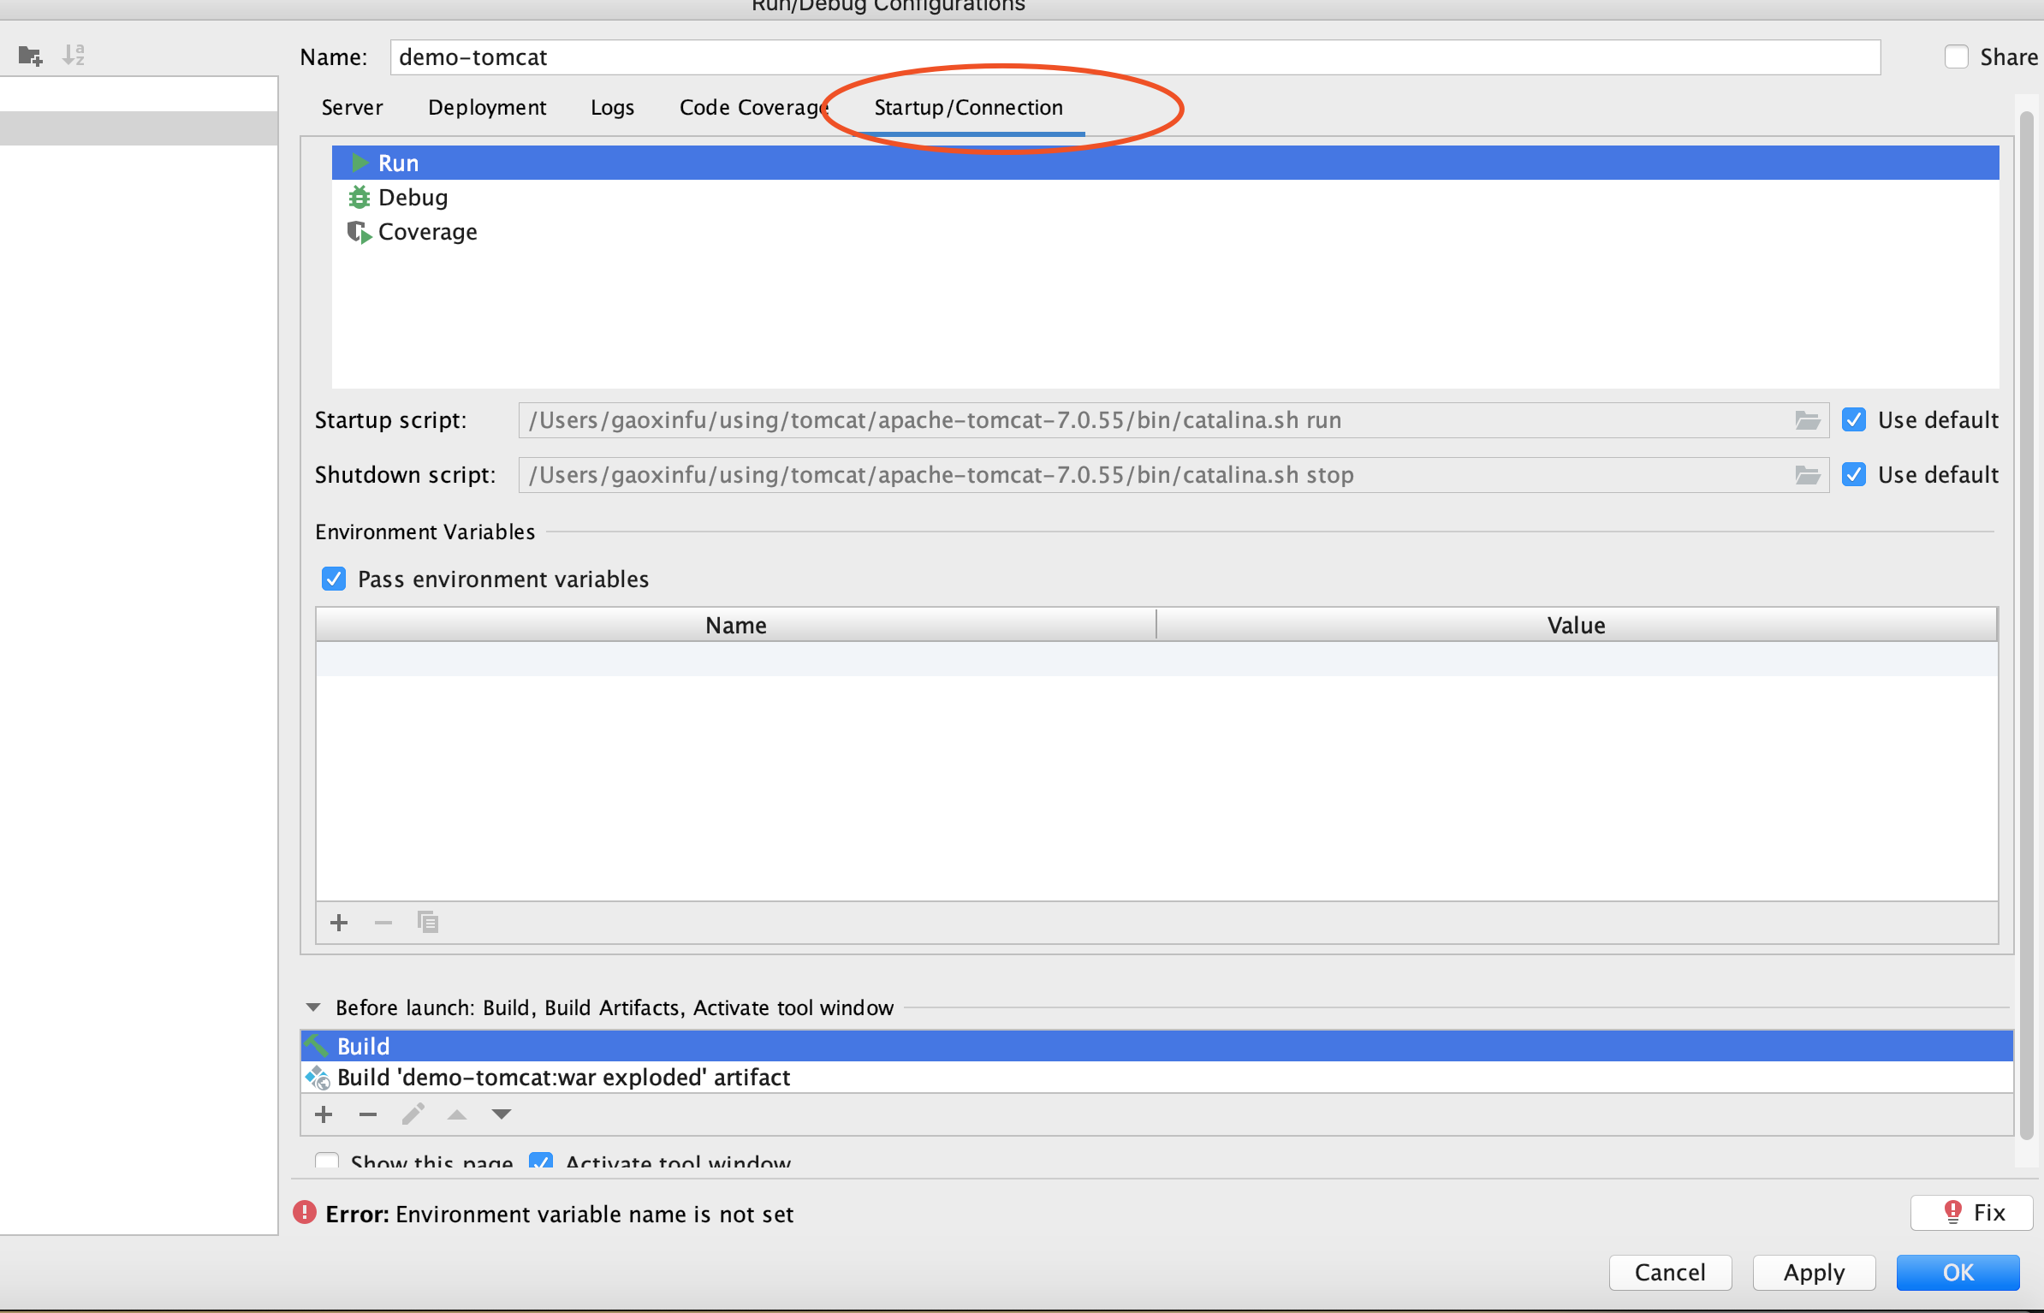The image size is (2044, 1313).
Task: Open the Logs tab
Action: 612,108
